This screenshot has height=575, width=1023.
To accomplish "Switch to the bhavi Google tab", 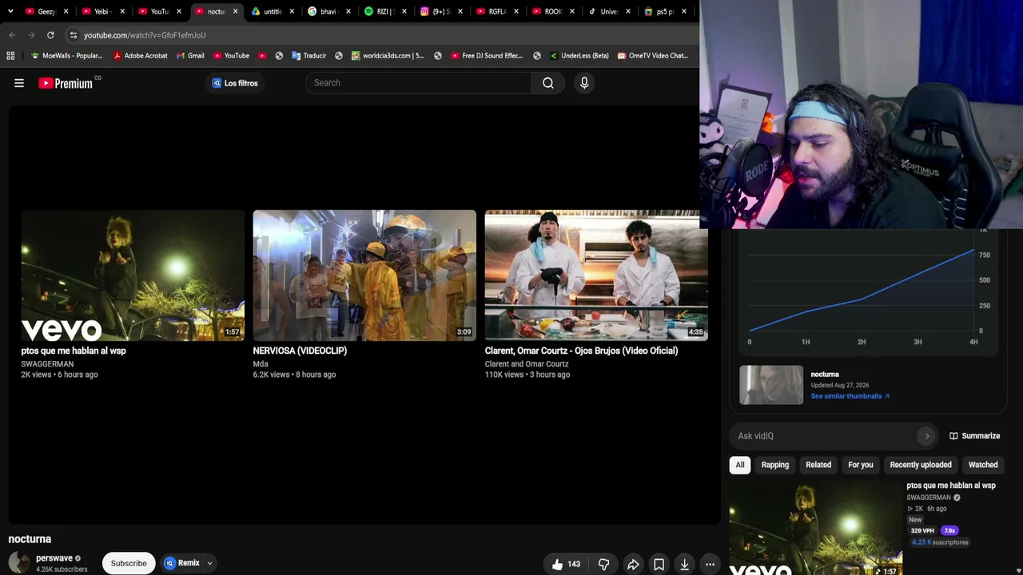I will 328,11.
